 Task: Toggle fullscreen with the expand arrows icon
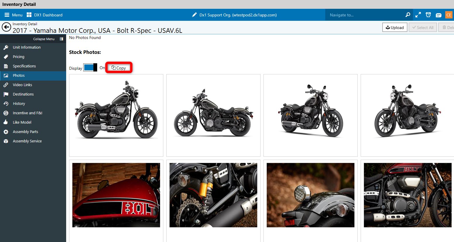(x=418, y=15)
